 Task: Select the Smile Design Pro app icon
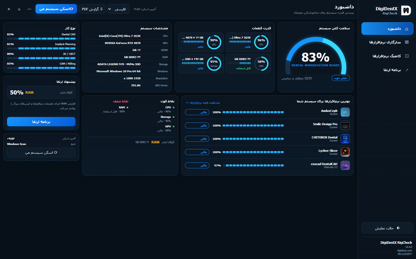coord(345,125)
